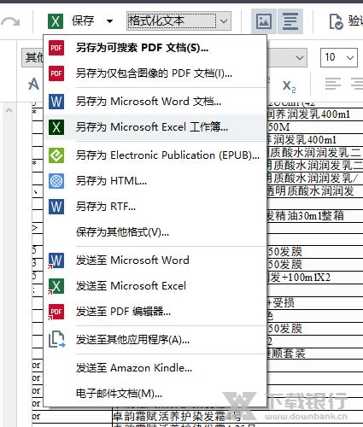This screenshot has width=363, height=427.
Task: Choose 发送至 Microsoft Excel
Action: pos(155,286)
